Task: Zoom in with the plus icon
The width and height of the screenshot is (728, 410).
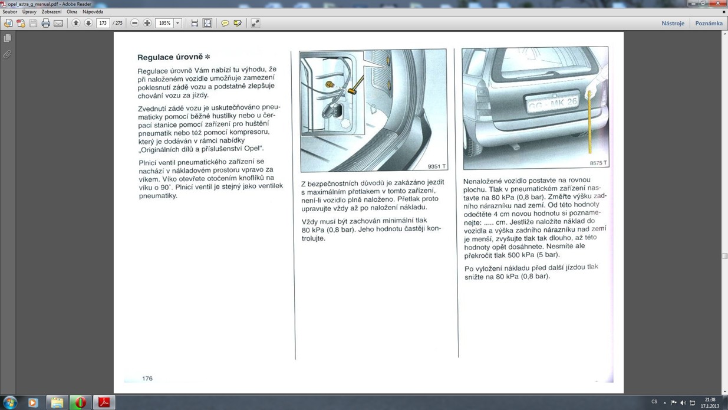Action: click(x=147, y=23)
